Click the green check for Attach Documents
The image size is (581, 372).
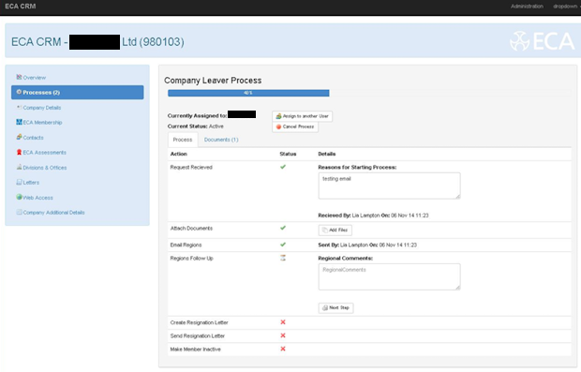point(283,228)
